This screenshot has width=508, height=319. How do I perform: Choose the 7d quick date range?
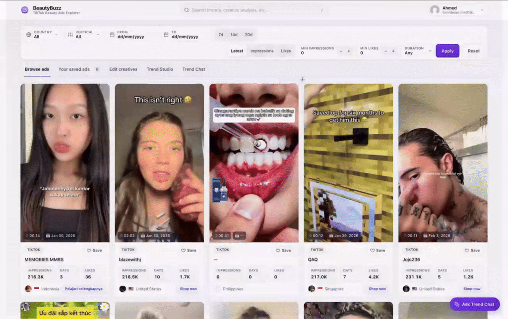221,35
